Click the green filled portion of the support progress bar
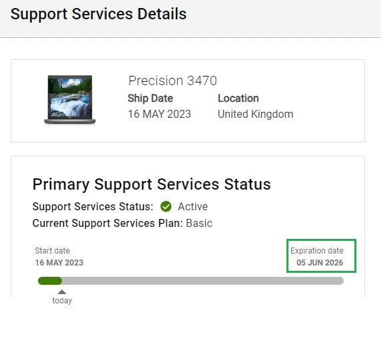The width and height of the screenshot is (381, 356). pos(50,281)
